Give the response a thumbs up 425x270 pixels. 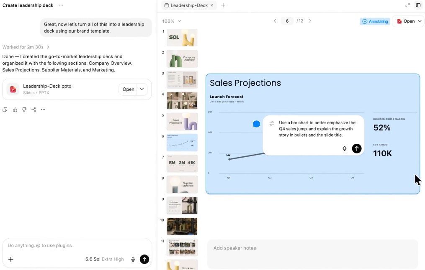[x=15, y=110]
